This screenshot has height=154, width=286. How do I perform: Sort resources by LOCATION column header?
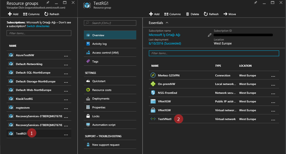245,66
